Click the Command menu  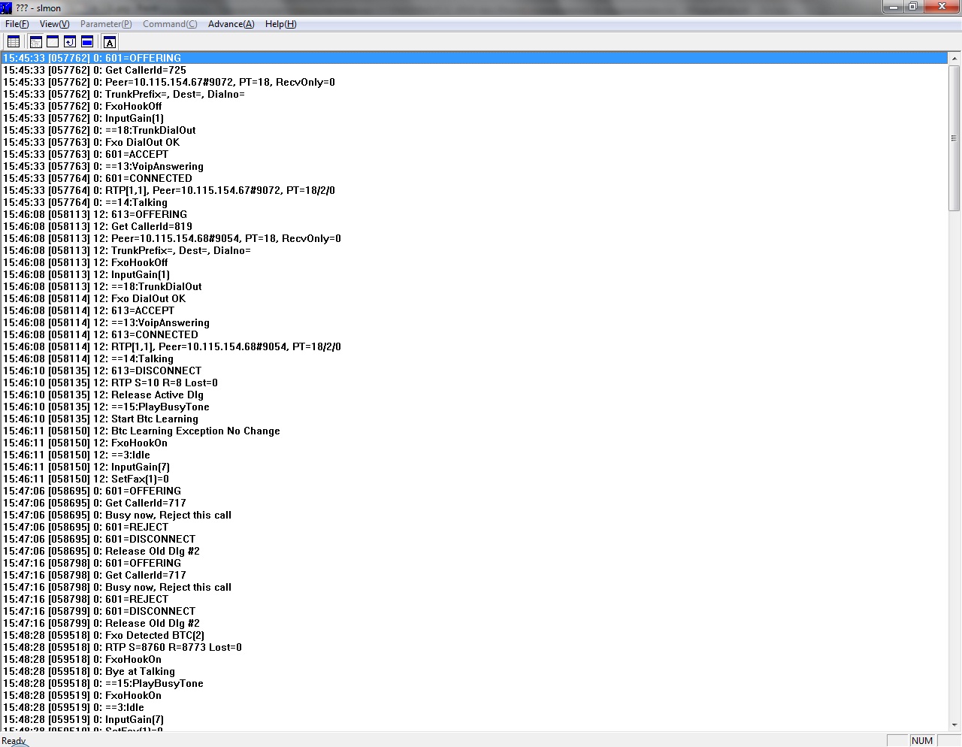[x=170, y=24]
